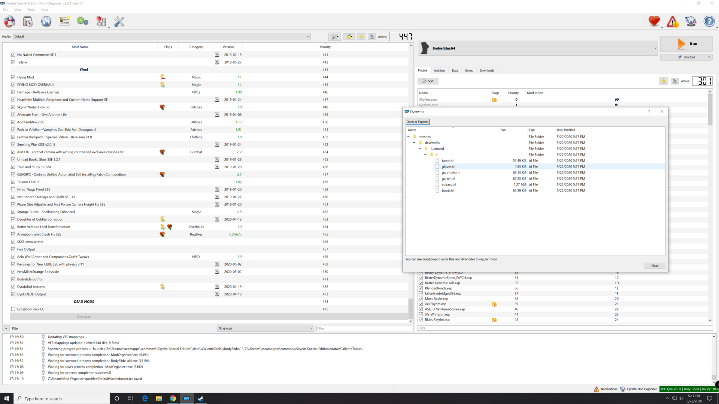Click the open folder icon above mod list

[349, 37]
